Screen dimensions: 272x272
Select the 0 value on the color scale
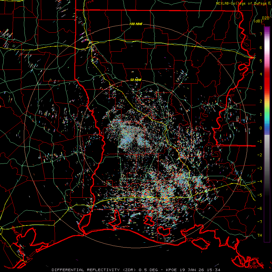261,128
